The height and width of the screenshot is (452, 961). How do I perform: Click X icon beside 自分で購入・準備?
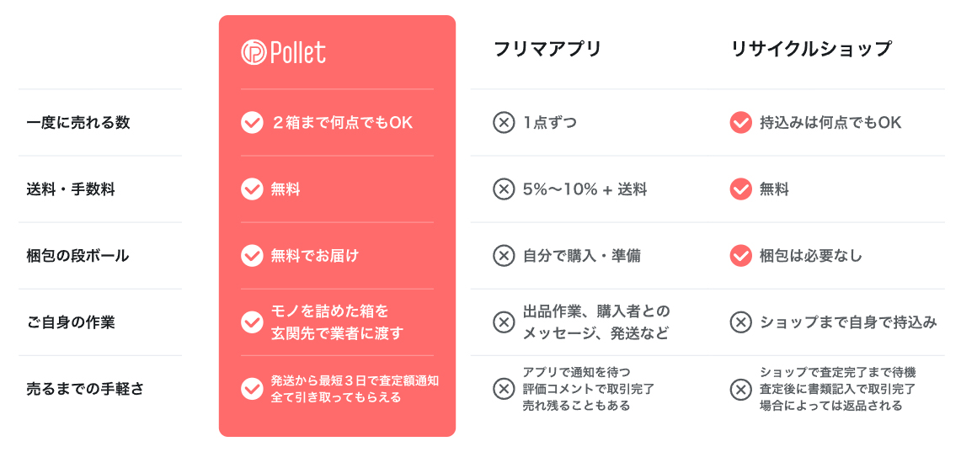pyautogui.click(x=504, y=255)
